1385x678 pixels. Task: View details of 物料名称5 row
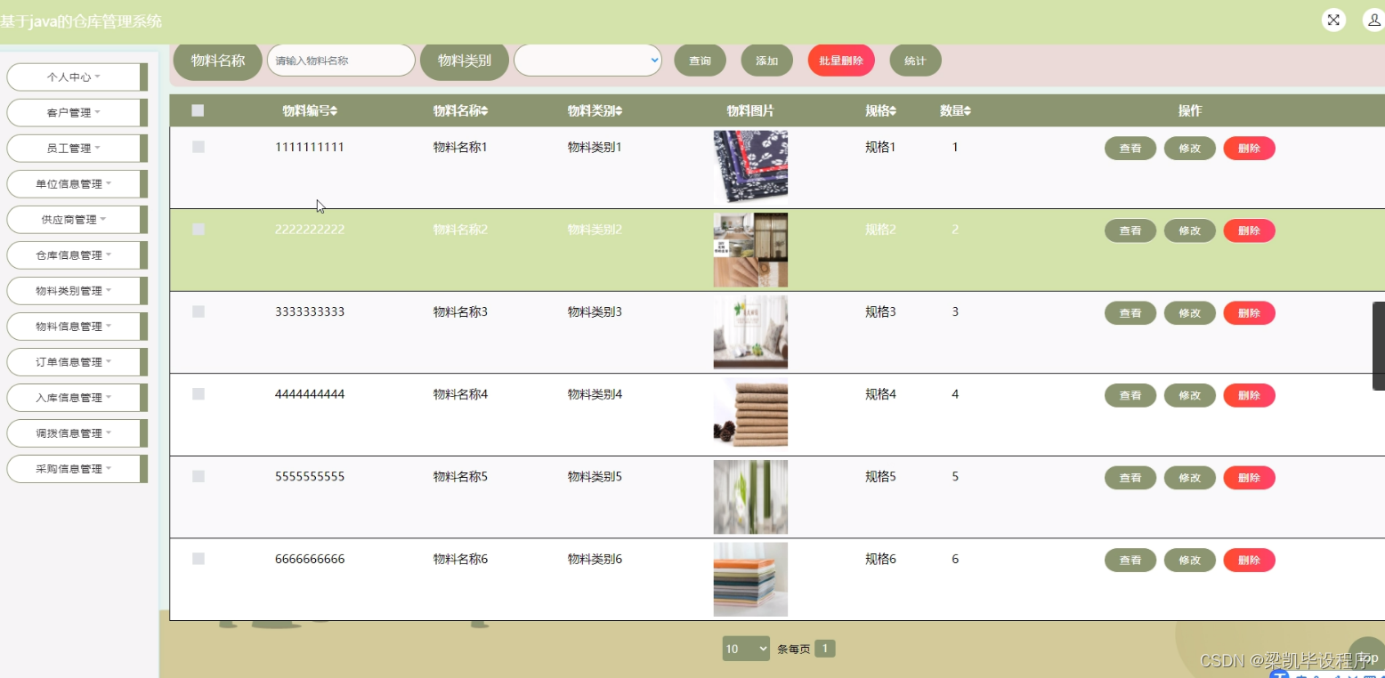coord(1130,478)
